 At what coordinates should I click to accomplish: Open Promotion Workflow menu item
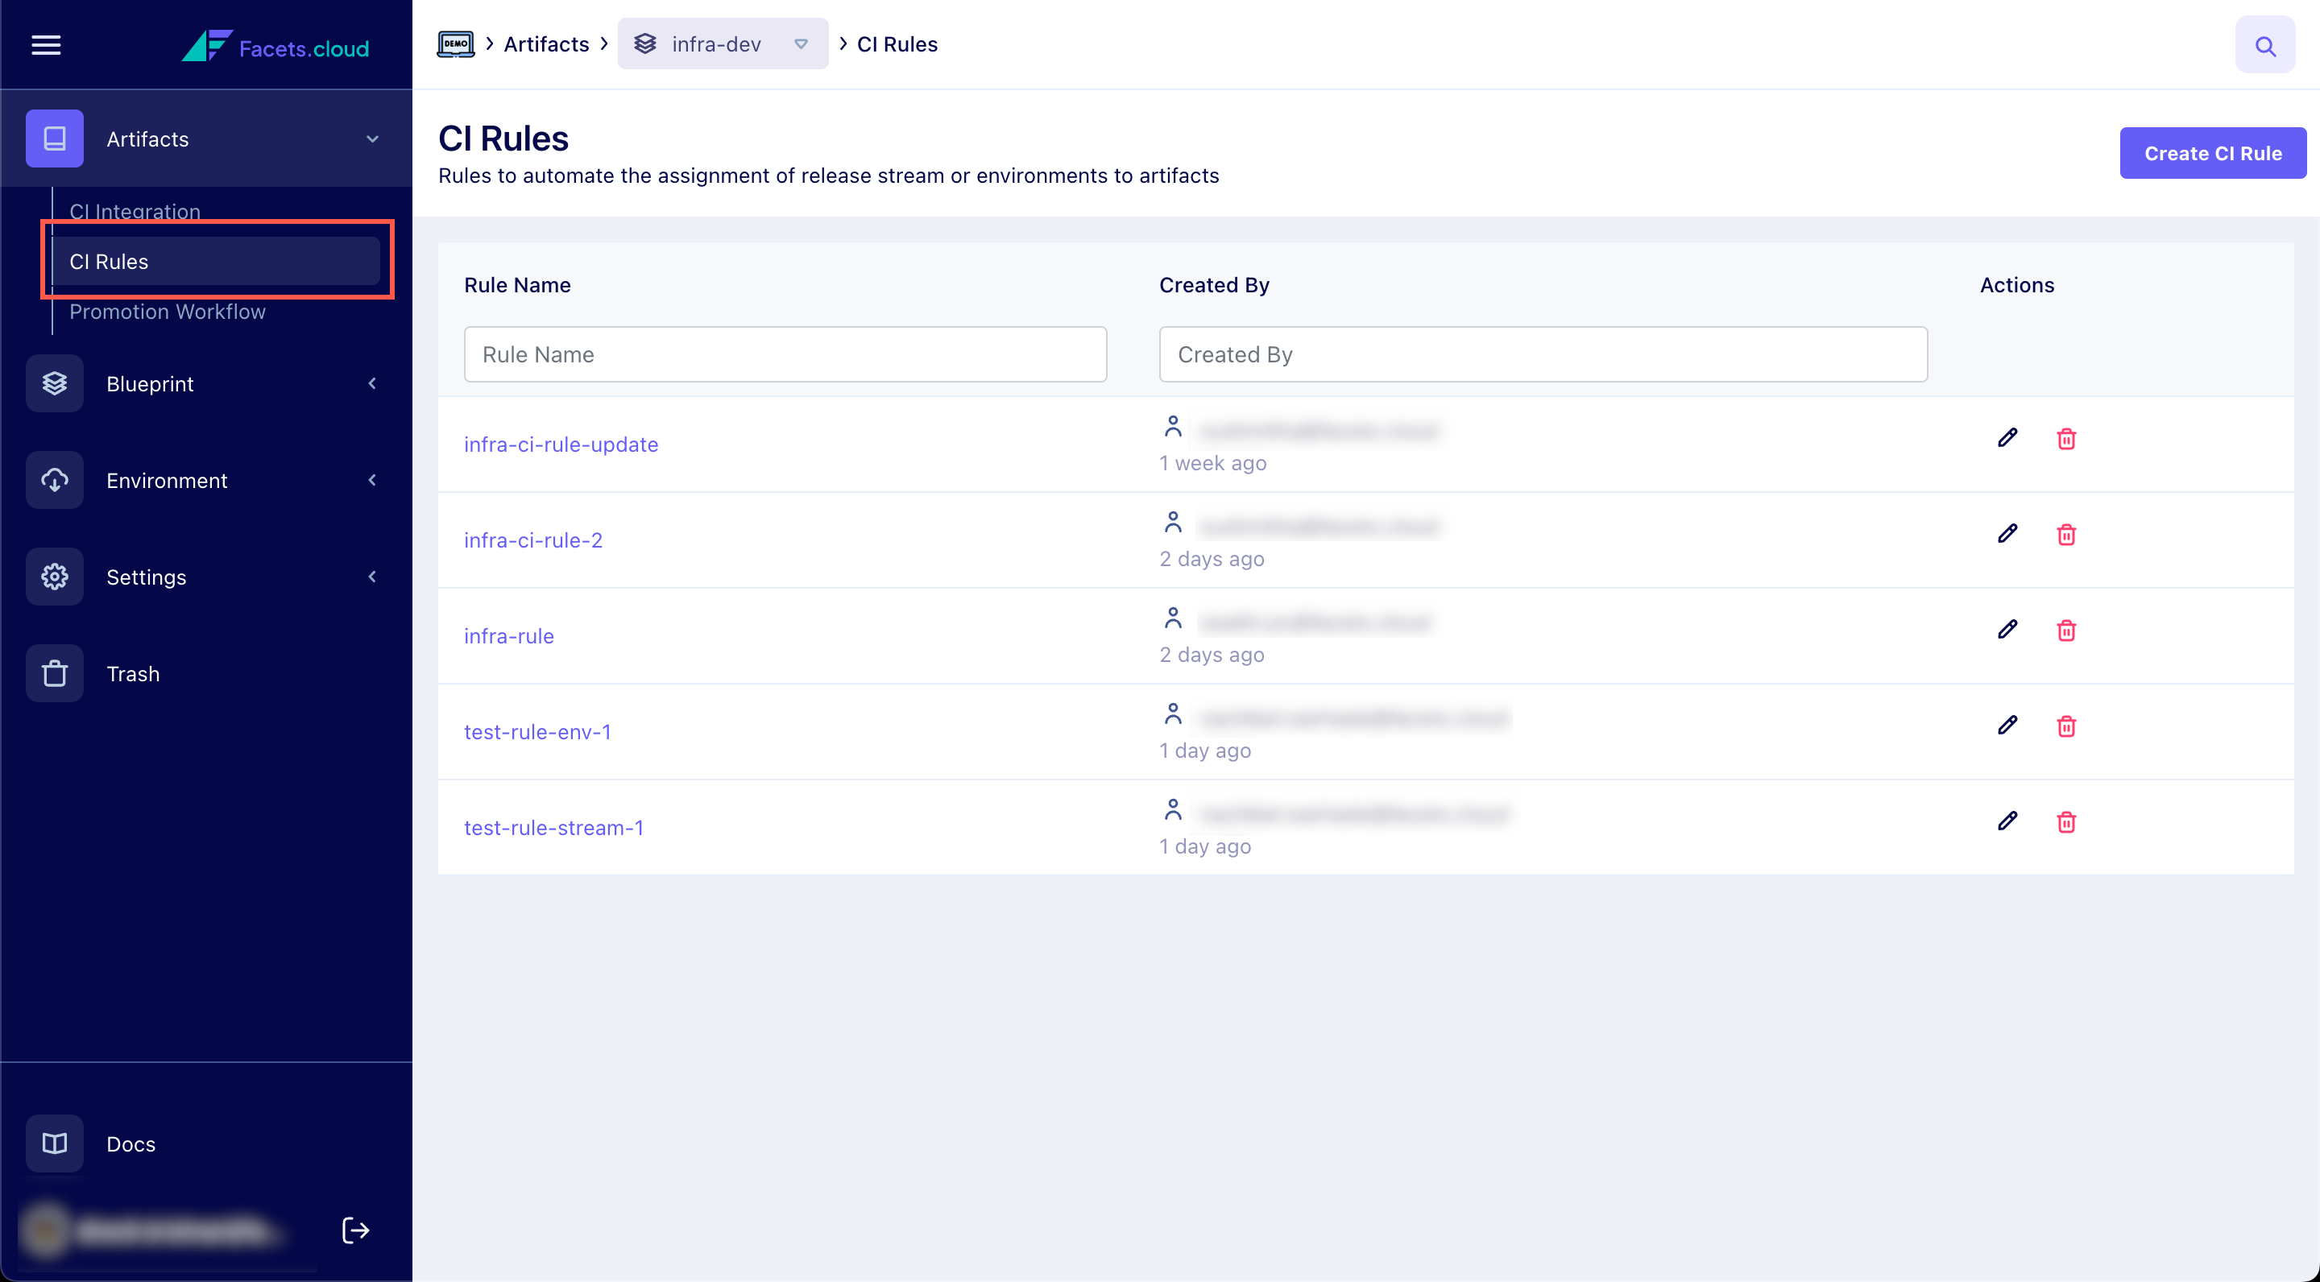(x=168, y=312)
